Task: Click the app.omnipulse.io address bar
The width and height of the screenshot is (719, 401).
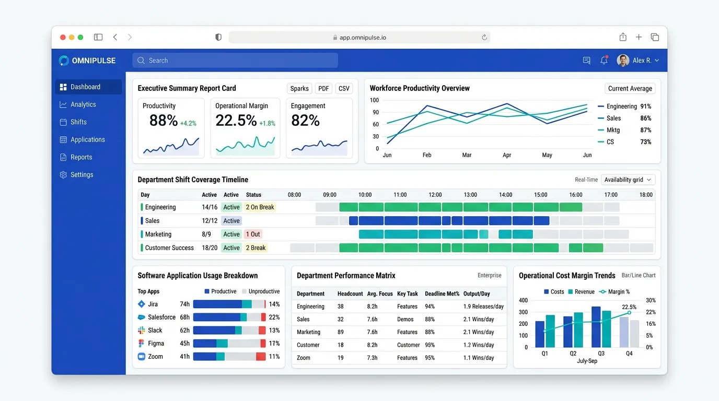Action: pos(359,38)
